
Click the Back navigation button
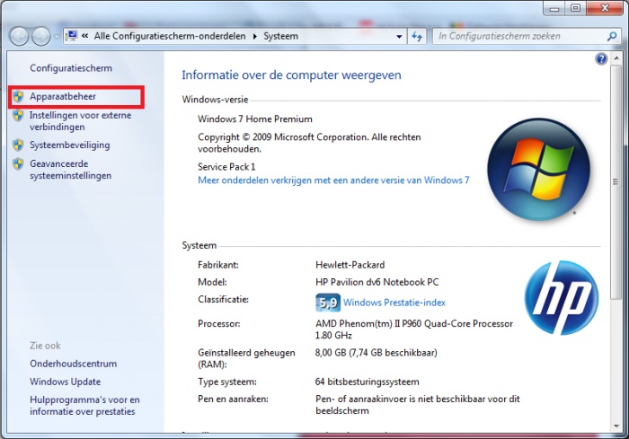[19, 37]
